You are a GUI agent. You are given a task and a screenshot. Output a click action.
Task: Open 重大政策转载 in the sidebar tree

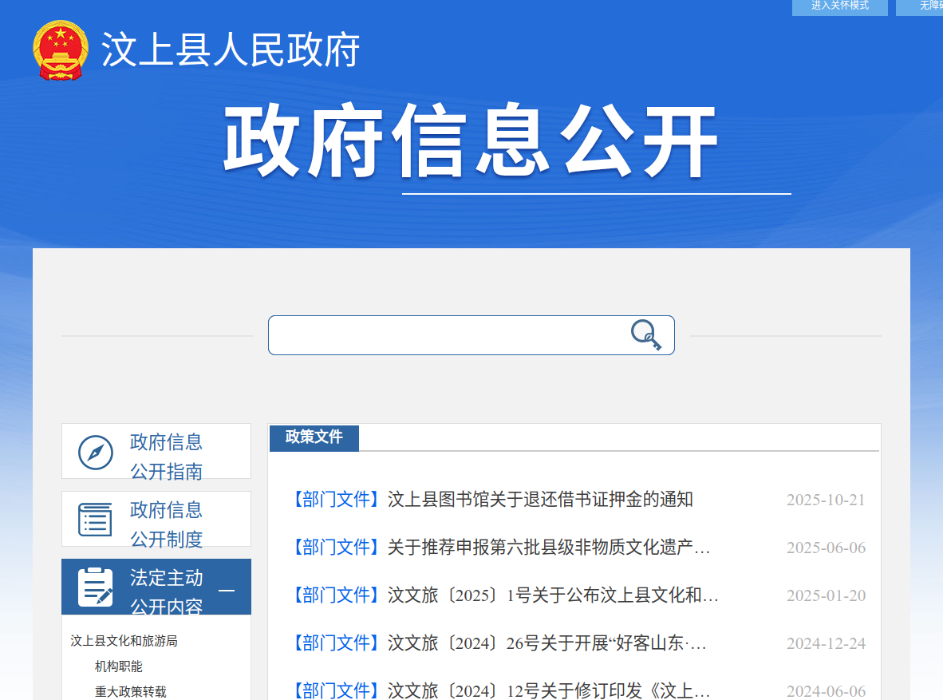[x=131, y=692]
